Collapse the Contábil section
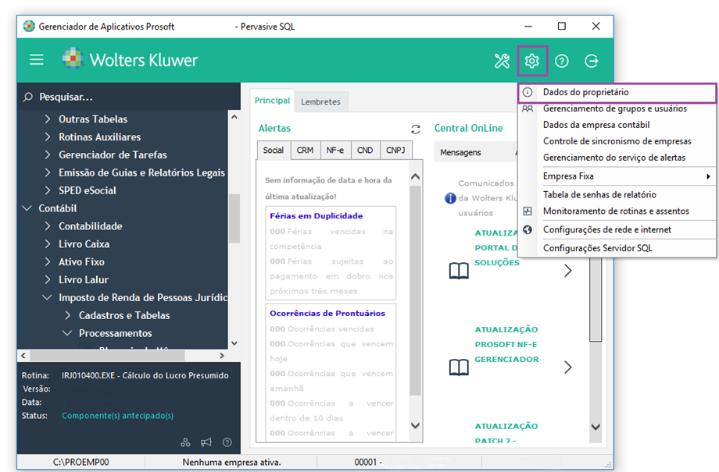The height and width of the screenshot is (472, 719). click(x=27, y=208)
